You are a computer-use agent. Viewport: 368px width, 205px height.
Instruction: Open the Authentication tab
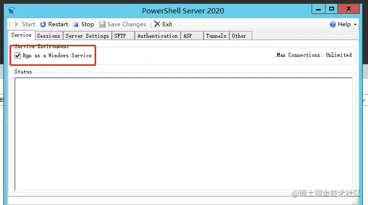pos(158,36)
